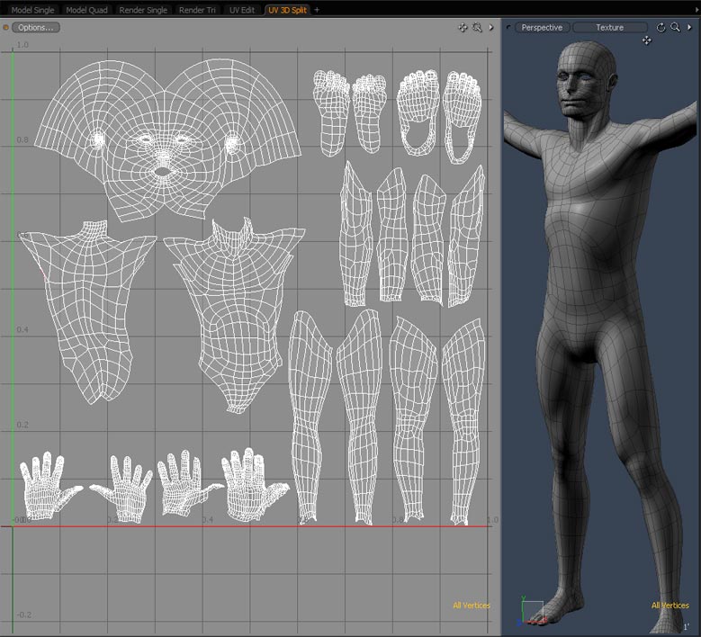Click 'All Vertices' label in UV viewport

(472, 606)
